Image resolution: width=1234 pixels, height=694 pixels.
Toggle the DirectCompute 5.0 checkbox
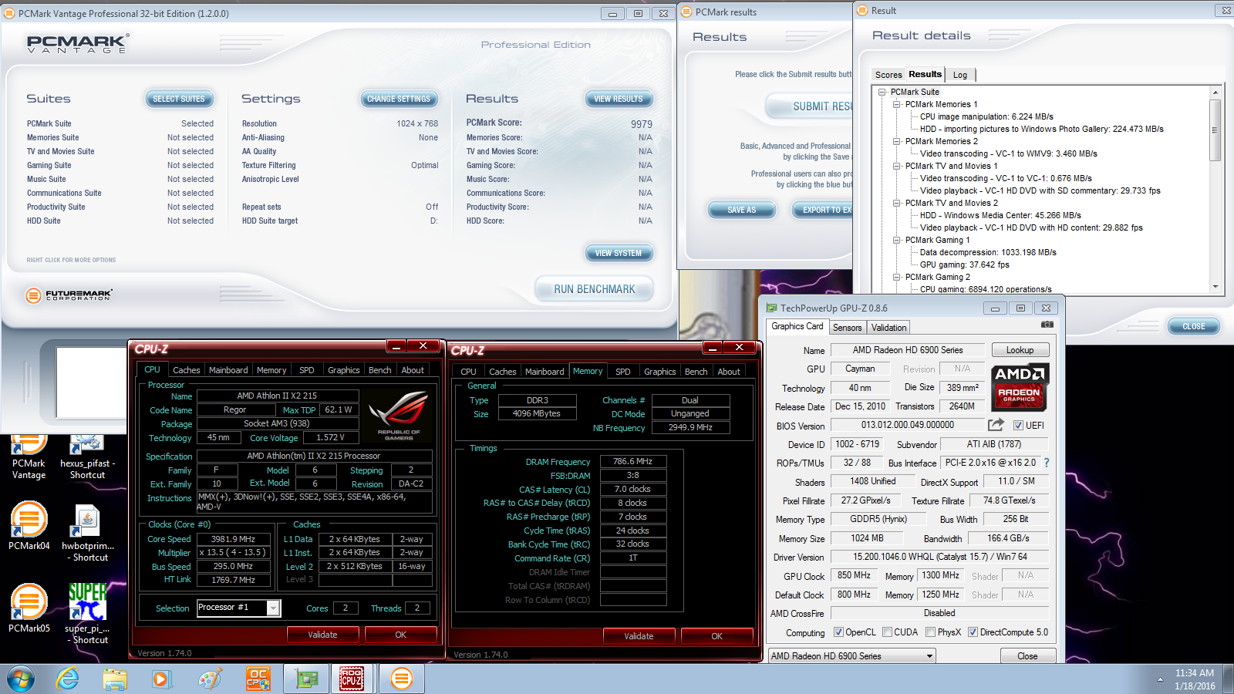973,632
